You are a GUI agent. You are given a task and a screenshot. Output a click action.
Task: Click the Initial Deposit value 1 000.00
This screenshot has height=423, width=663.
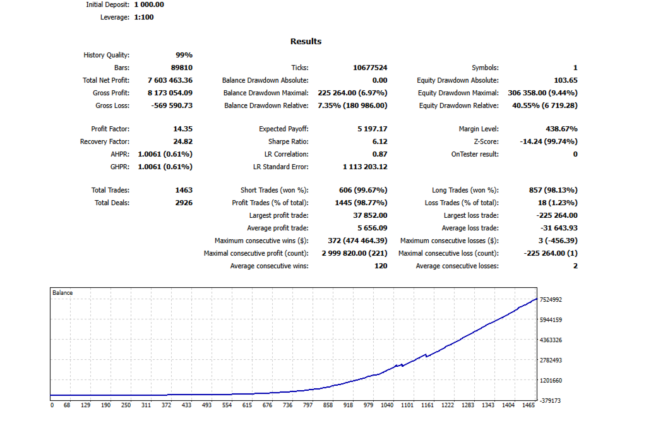point(149,4)
